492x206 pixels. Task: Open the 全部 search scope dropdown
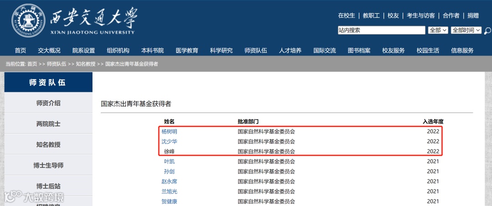[x=438, y=30]
